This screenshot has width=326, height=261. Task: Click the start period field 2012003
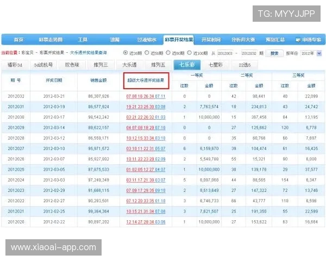pos(225,53)
